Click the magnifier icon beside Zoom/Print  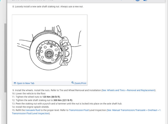(x=73, y=83)
